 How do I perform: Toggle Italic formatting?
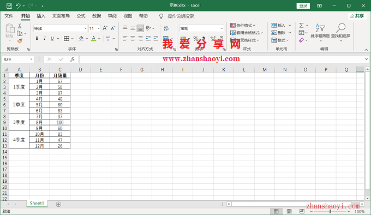45,38
